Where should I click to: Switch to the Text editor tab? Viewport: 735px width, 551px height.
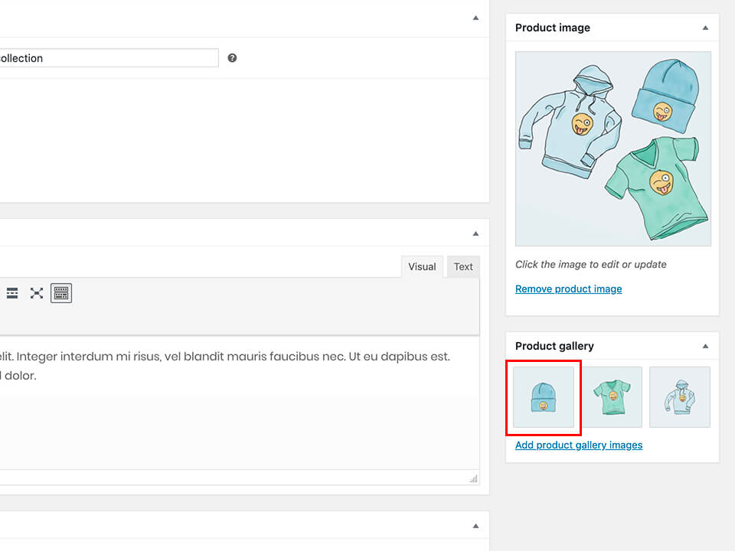463,266
